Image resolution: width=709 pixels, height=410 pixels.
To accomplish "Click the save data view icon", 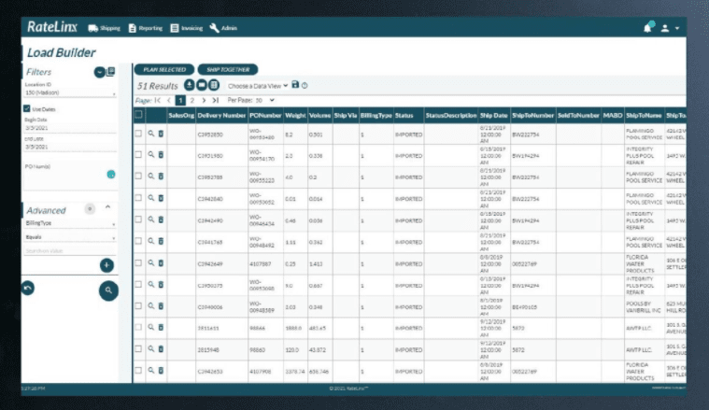I will coord(296,85).
